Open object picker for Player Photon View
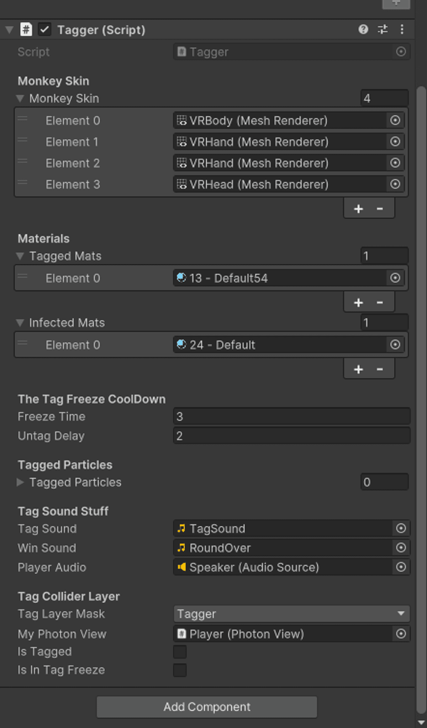 coord(401,634)
